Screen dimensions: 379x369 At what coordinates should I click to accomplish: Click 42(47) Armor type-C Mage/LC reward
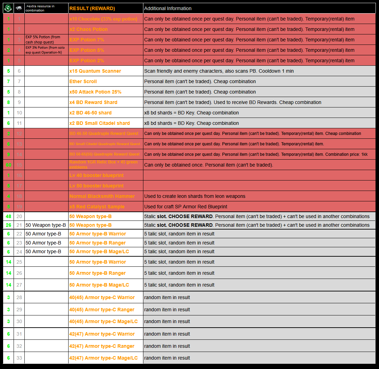tap(103, 358)
